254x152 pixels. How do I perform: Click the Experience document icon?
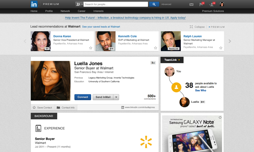[38, 128]
